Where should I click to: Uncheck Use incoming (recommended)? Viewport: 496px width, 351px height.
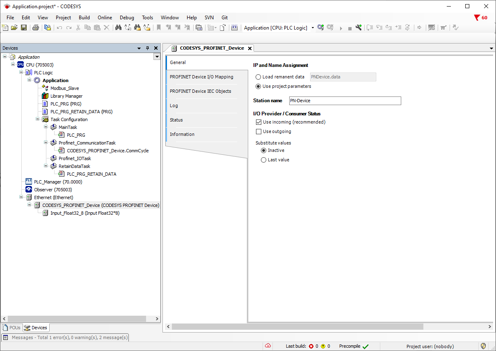click(258, 122)
